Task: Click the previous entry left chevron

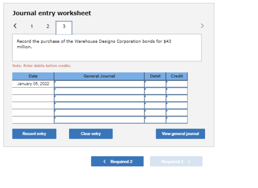Action: (15, 26)
